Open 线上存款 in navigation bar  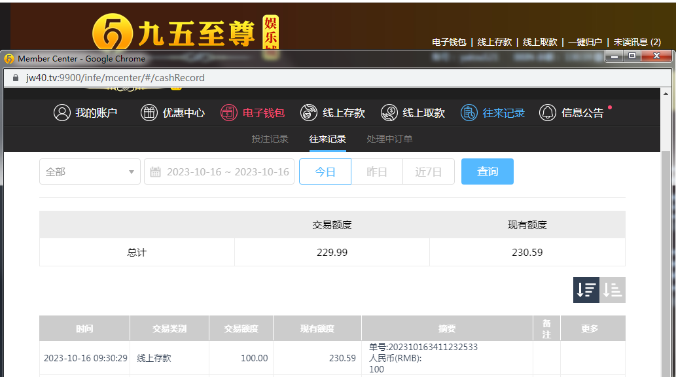pos(333,113)
